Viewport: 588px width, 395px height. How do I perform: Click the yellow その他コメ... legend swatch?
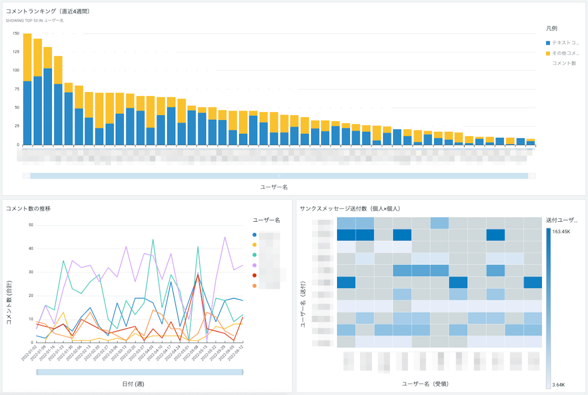pyautogui.click(x=548, y=53)
